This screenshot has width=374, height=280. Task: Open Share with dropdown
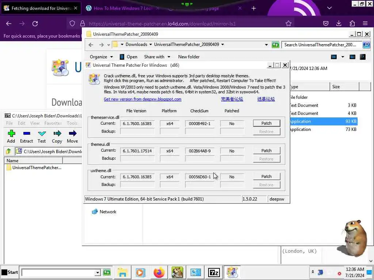157,57
